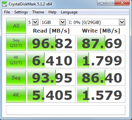The width and height of the screenshot is (132, 120).
Task: Start the Seq Q32T1 test
Action: point(16,43)
